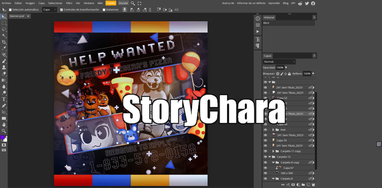Open Informar de un defecto link
The image size is (382, 188).
pos(252,3)
